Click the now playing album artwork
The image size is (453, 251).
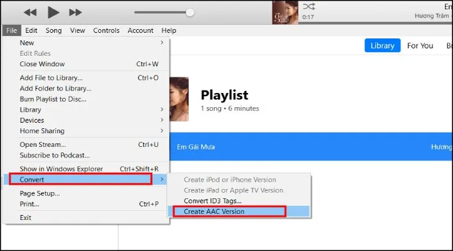(285, 12)
